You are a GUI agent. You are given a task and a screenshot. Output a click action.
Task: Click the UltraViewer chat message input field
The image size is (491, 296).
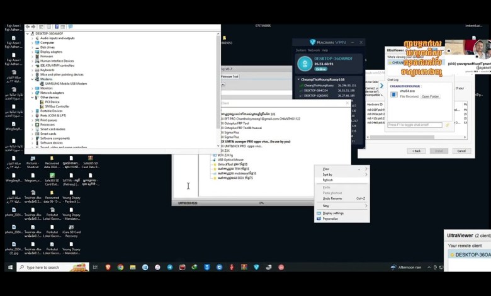coord(414,125)
